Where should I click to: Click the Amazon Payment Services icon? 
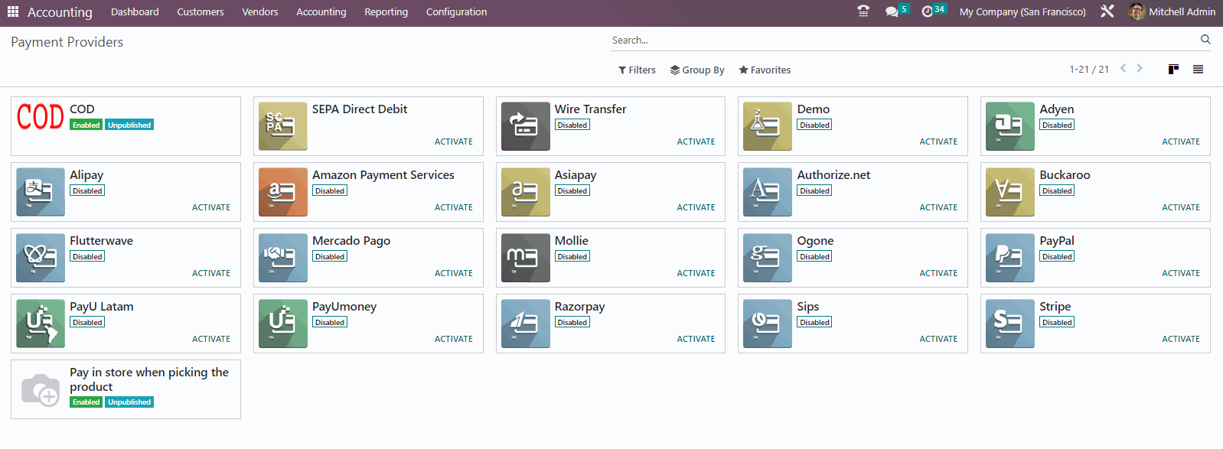282,192
